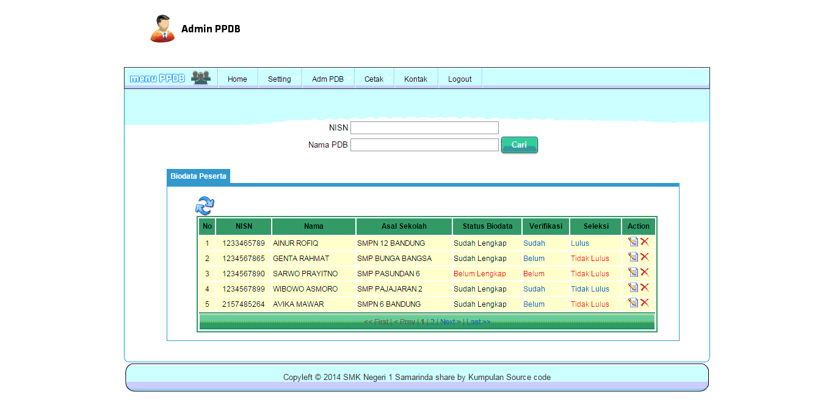Image resolution: width=834 pixels, height=405 pixels.
Task: Click Tidak Lulus link for WIBOWO ASMORO
Action: [590, 289]
